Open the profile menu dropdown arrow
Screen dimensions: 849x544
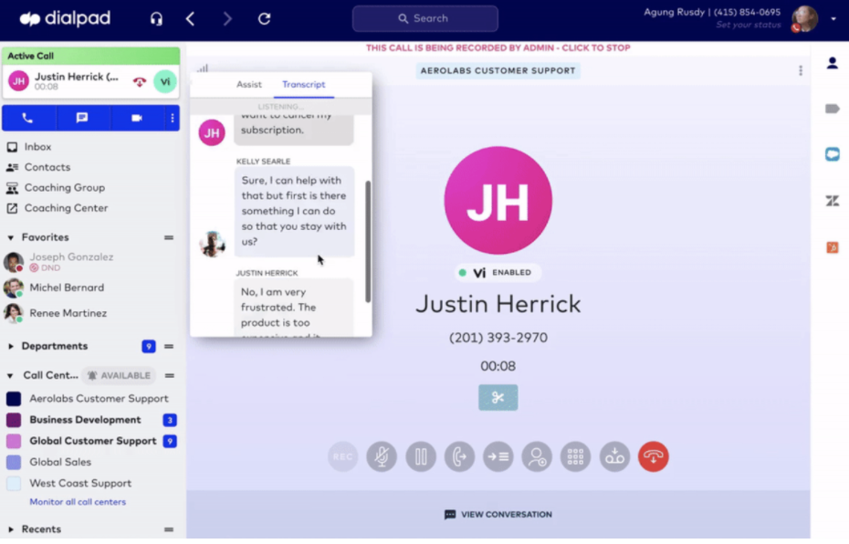pos(833,19)
